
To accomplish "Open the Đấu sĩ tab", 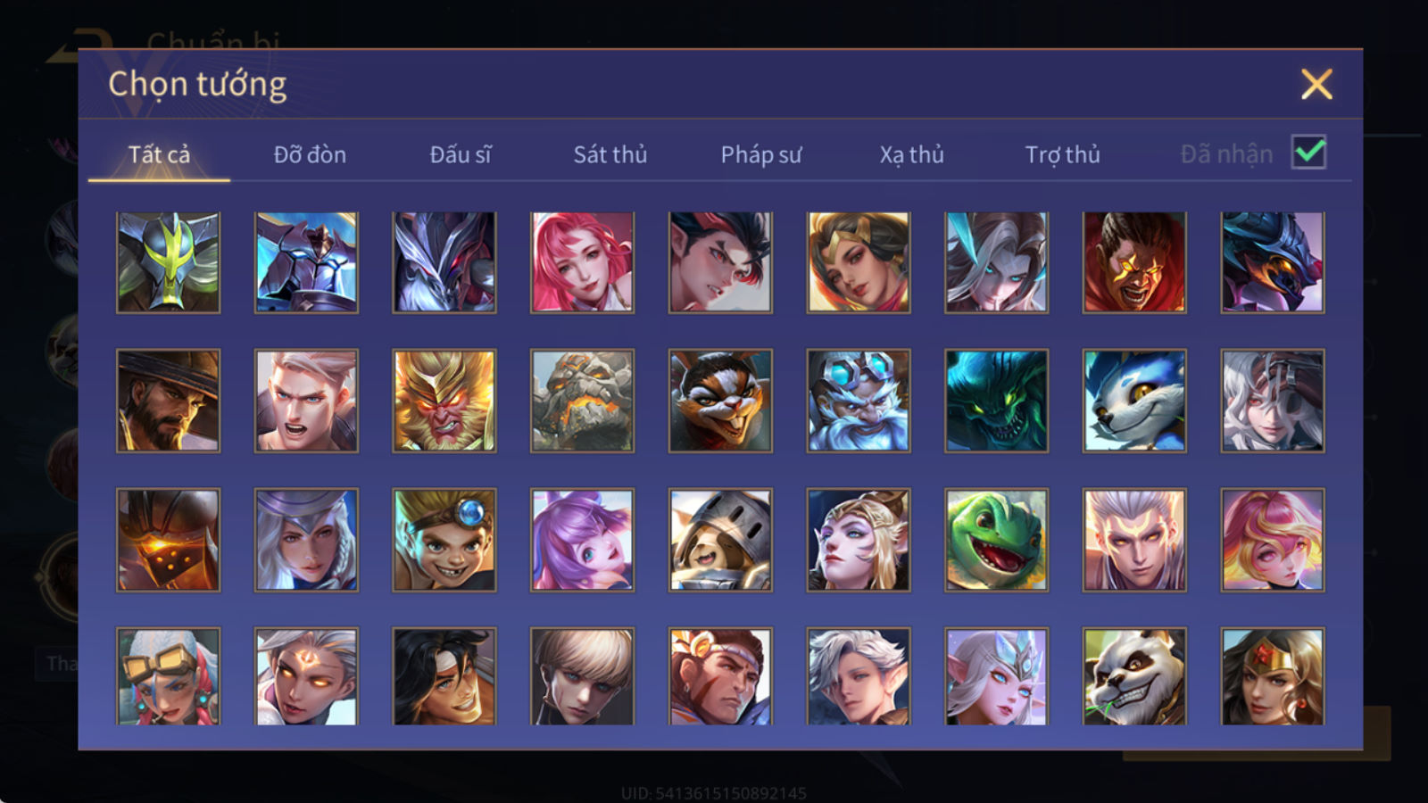I will pos(460,154).
